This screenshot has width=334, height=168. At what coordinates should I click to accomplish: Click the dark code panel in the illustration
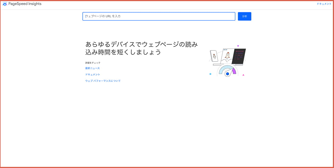click(239, 56)
